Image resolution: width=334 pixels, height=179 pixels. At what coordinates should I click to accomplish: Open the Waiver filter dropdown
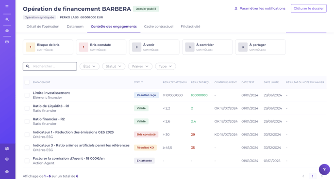coord(140,66)
